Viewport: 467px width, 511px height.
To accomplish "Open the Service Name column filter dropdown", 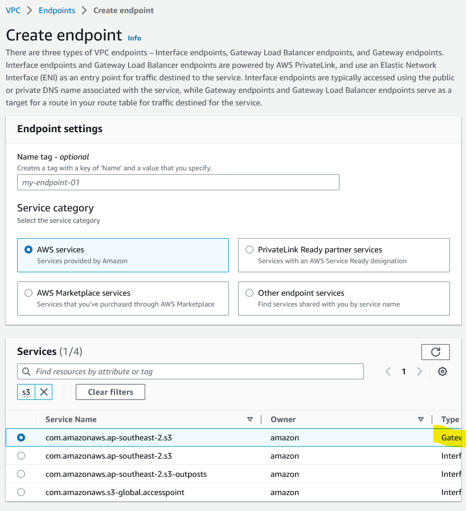I will (x=250, y=419).
